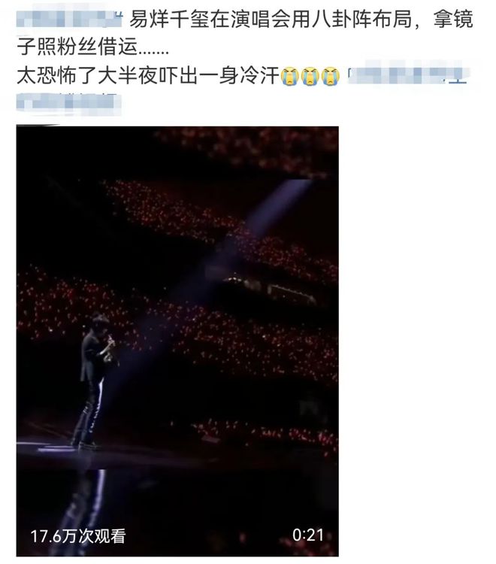Open the blurred link below the post text

click(69, 103)
